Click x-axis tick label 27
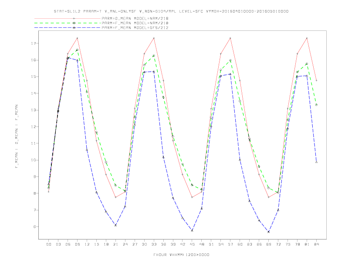 click(x=135, y=244)
